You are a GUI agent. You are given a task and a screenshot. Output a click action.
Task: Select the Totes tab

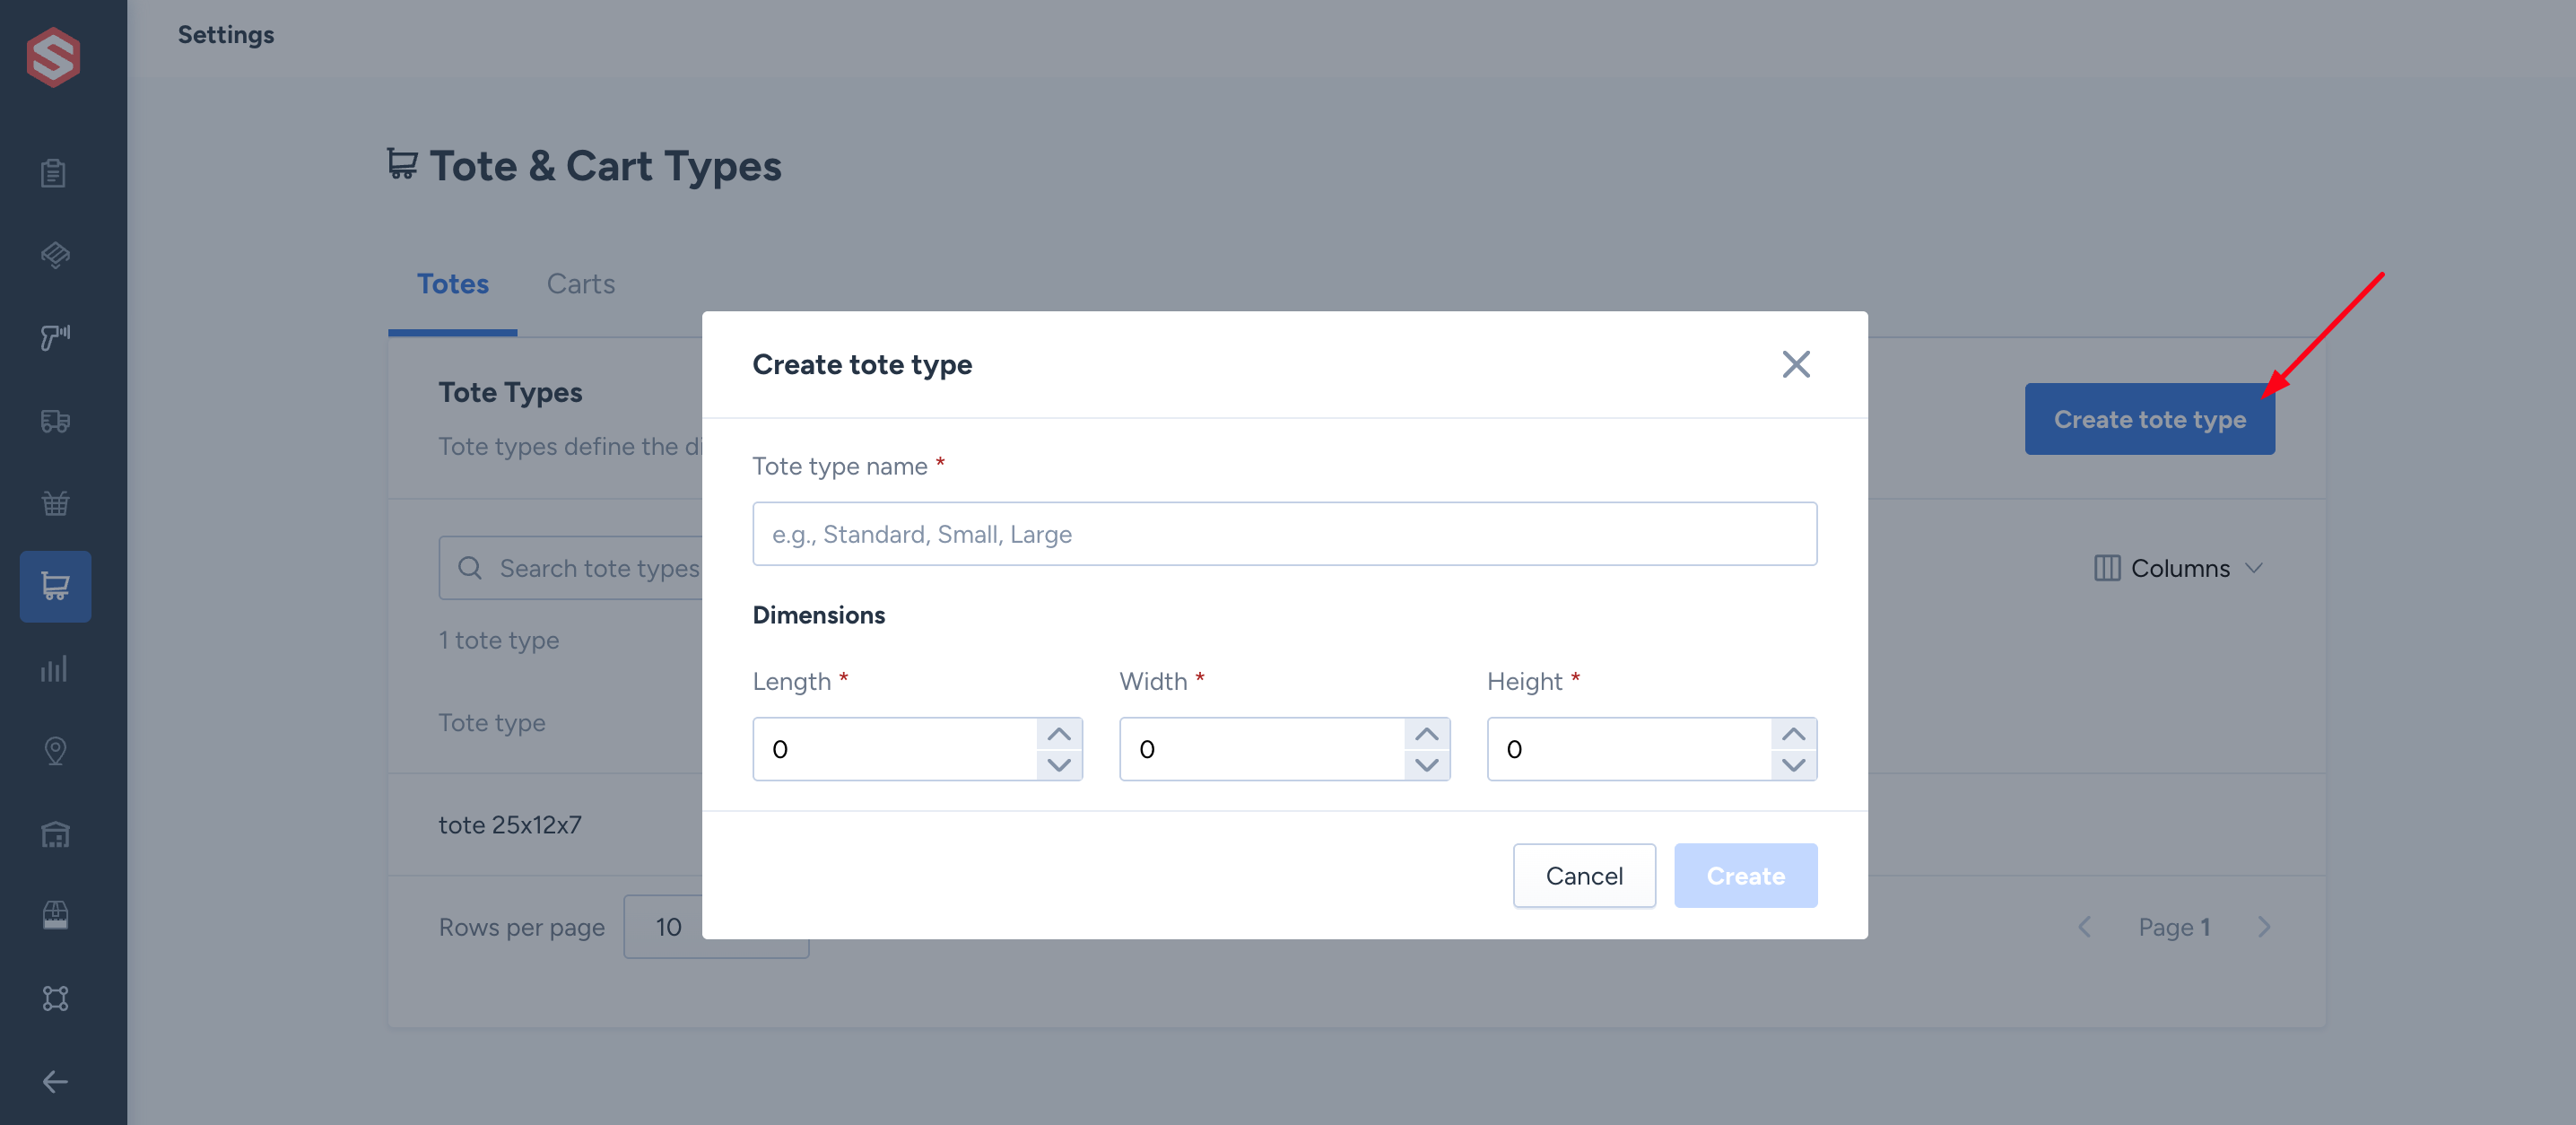tap(452, 284)
